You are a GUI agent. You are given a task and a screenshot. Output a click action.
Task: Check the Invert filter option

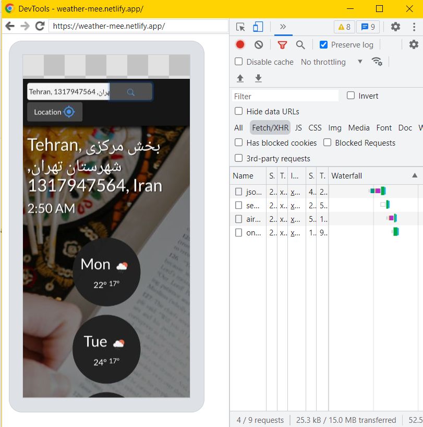click(x=351, y=96)
